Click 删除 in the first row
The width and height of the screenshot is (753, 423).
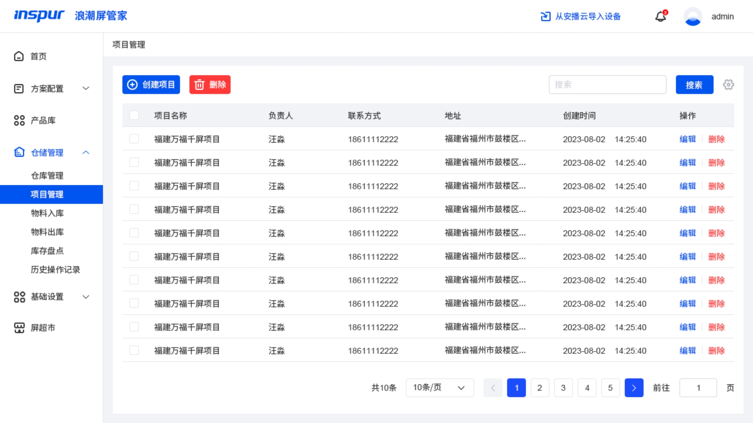click(717, 139)
